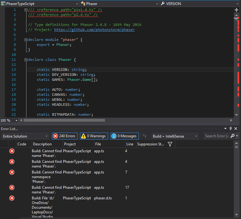Pin the Error List panel
The image size is (241, 219).
230,129
